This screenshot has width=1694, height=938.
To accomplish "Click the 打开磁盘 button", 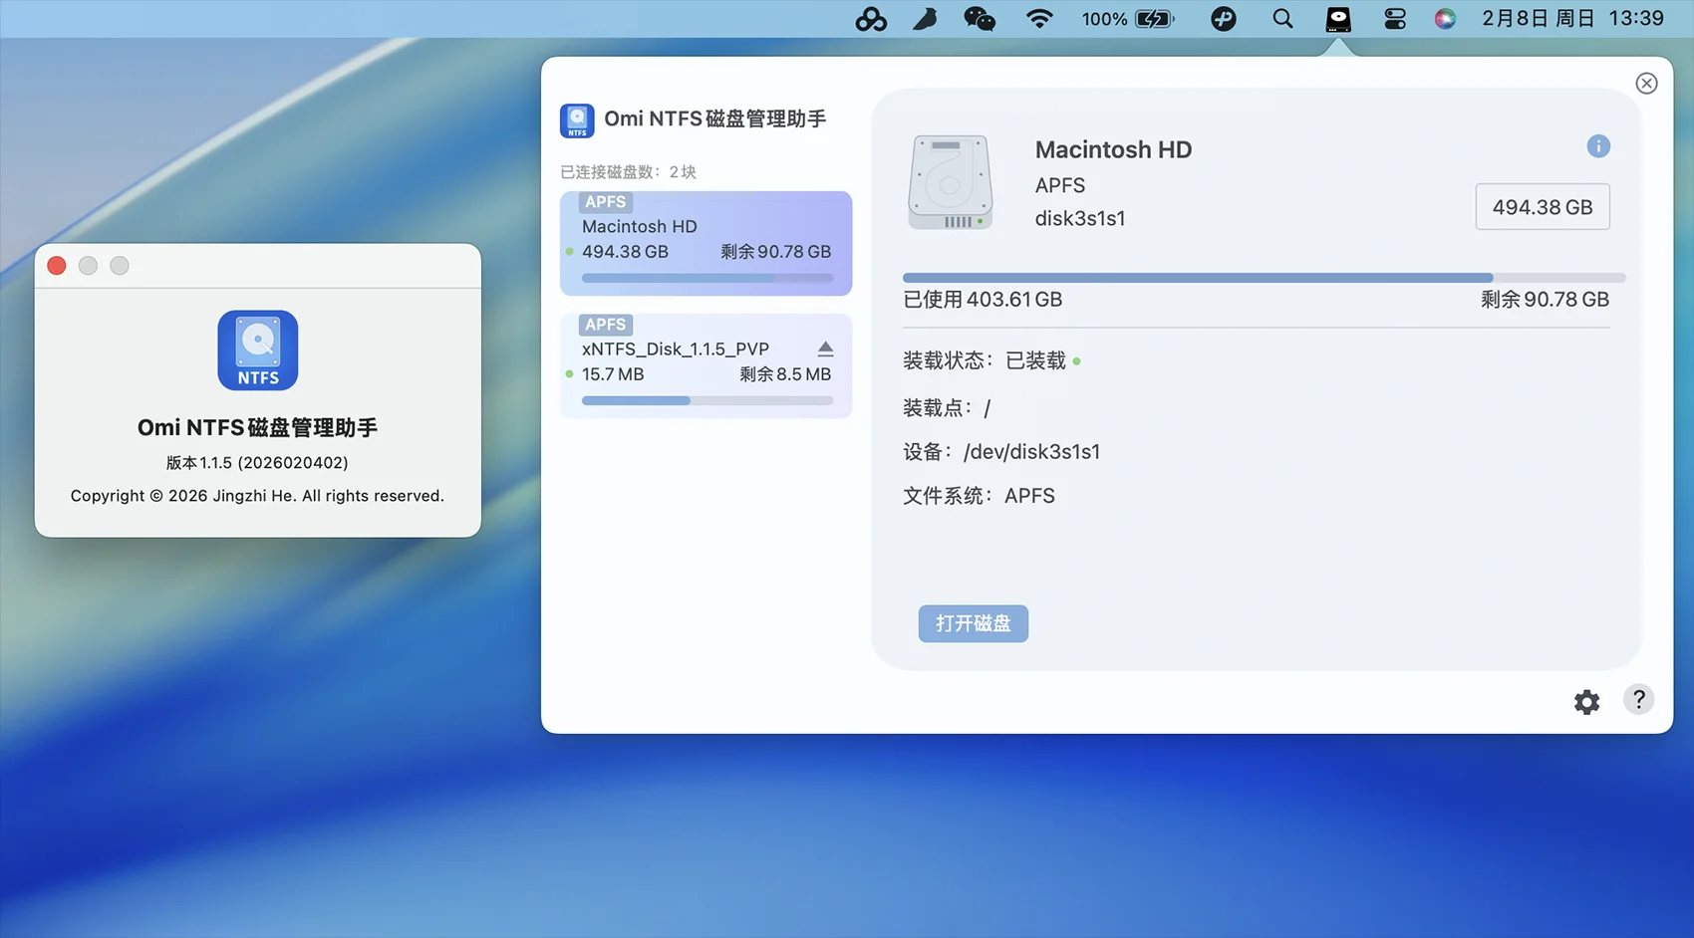I will (x=973, y=623).
